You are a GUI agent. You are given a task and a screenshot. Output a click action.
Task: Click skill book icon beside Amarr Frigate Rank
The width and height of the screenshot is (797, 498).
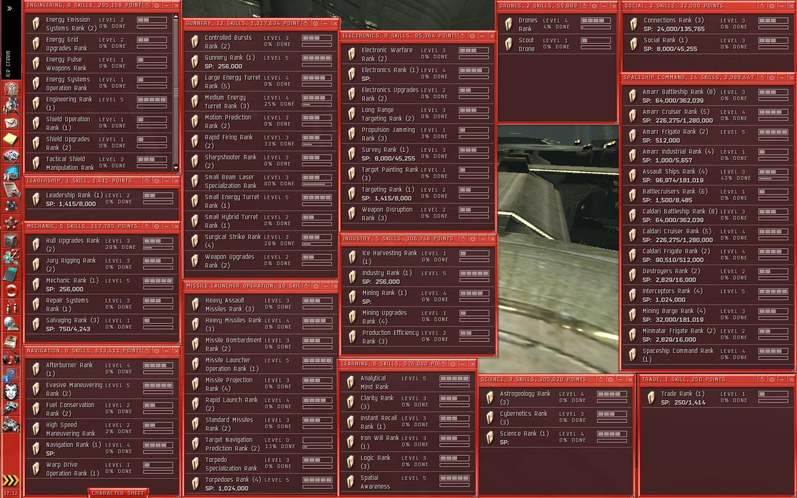pos(633,136)
